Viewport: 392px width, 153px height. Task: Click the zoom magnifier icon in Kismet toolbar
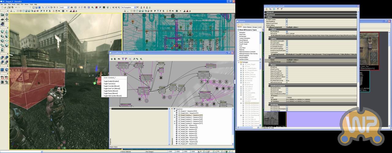[134, 59]
